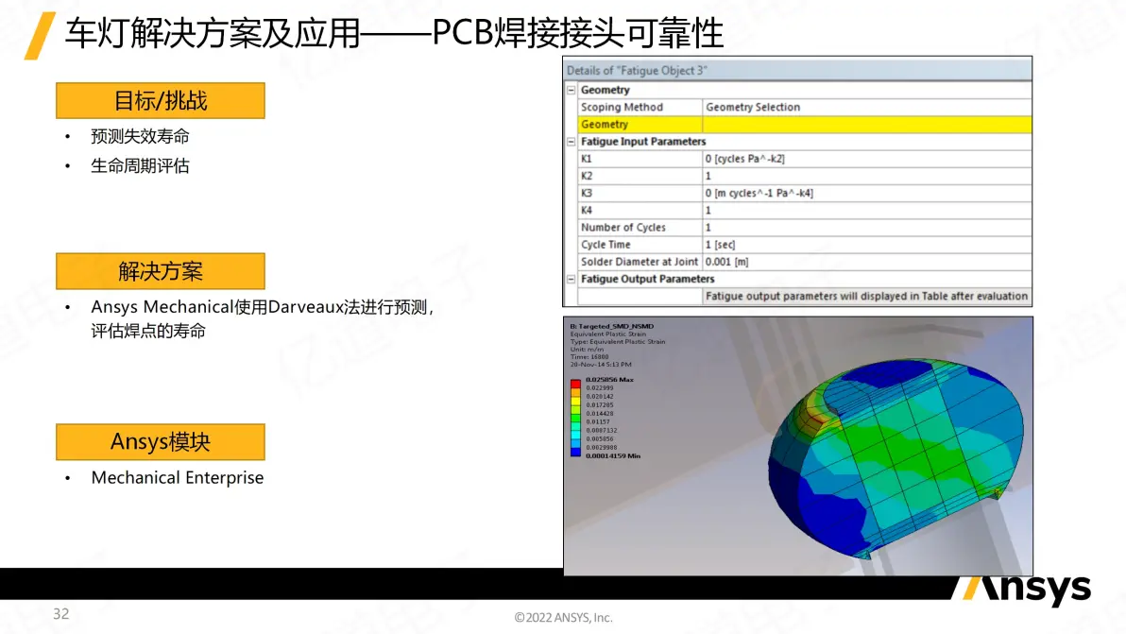The height and width of the screenshot is (634, 1126).
Task: Collapse the Fatigue Output Parameters expander
Action: tap(572, 280)
